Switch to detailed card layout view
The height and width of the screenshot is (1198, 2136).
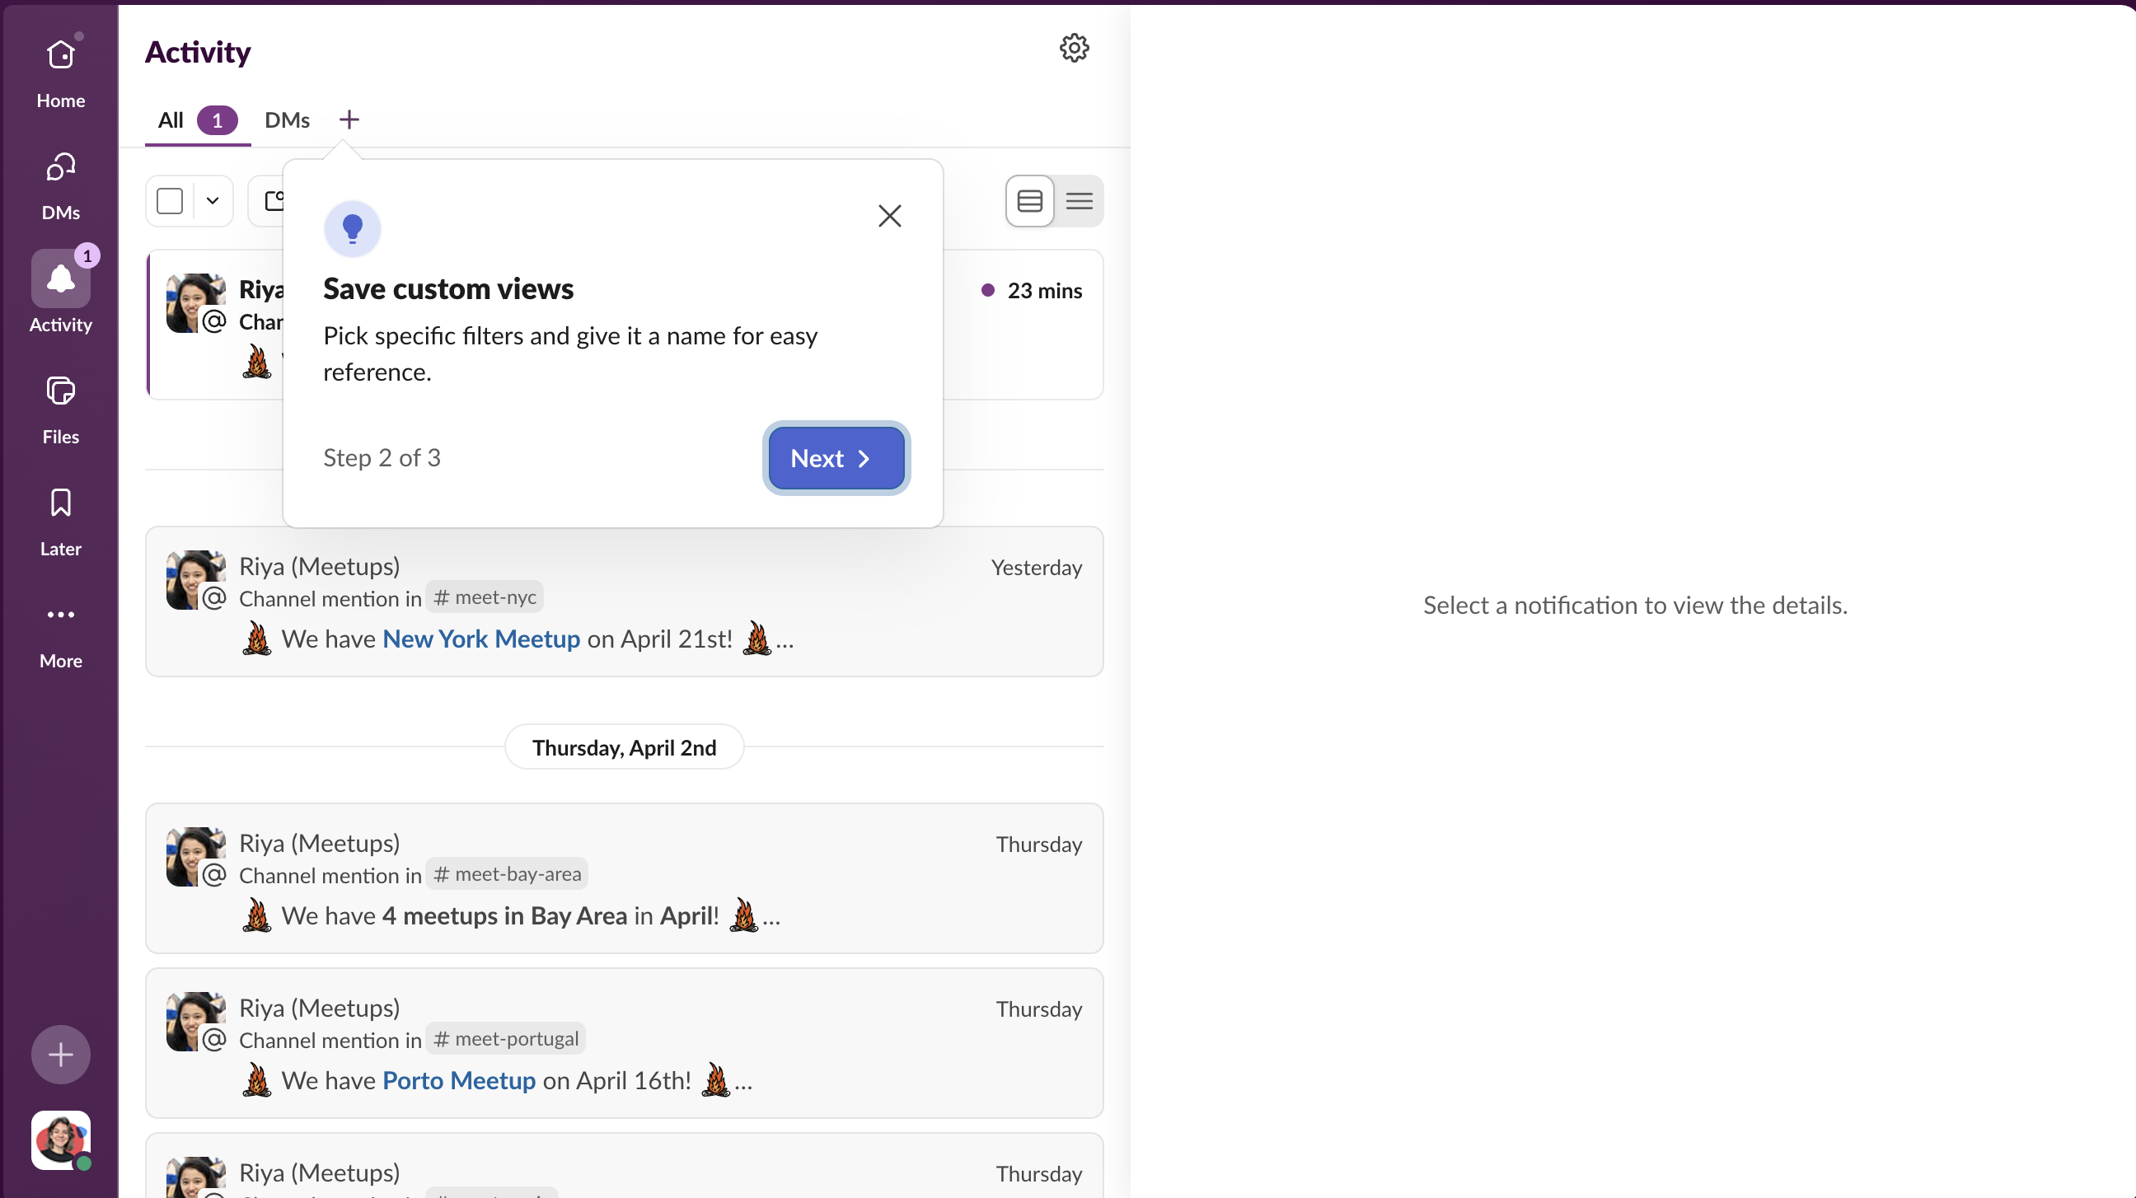tap(1030, 201)
